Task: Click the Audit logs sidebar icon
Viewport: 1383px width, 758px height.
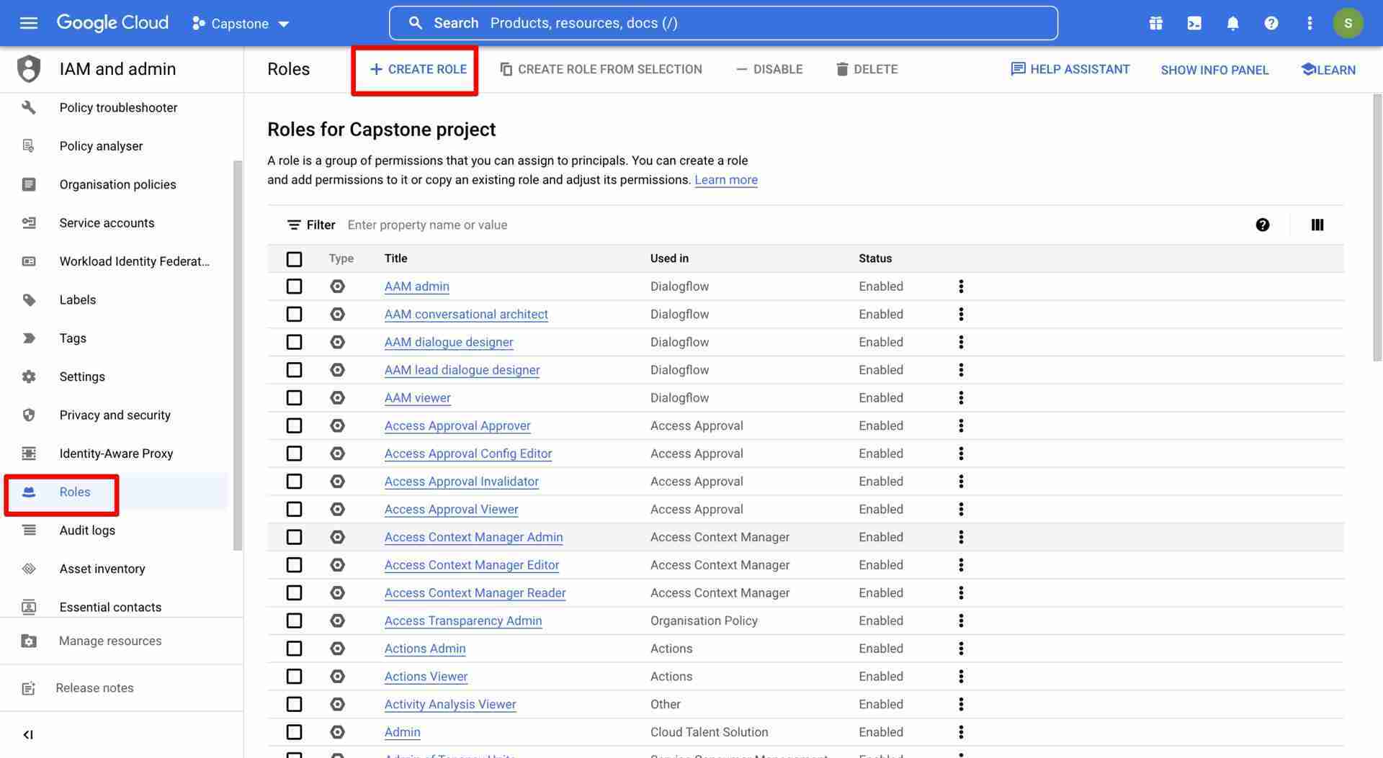Action: 29,531
